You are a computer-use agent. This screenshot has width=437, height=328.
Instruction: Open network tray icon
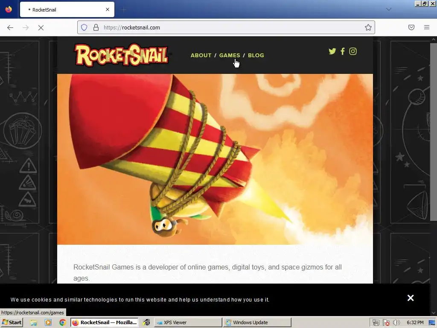tap(376, 322)
